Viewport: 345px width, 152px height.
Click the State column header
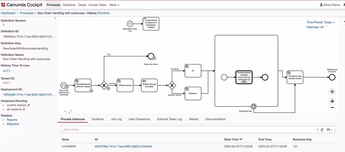65,140
